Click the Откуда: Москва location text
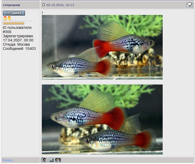Viewport: 195px width, 164px height. coord(16,44)
